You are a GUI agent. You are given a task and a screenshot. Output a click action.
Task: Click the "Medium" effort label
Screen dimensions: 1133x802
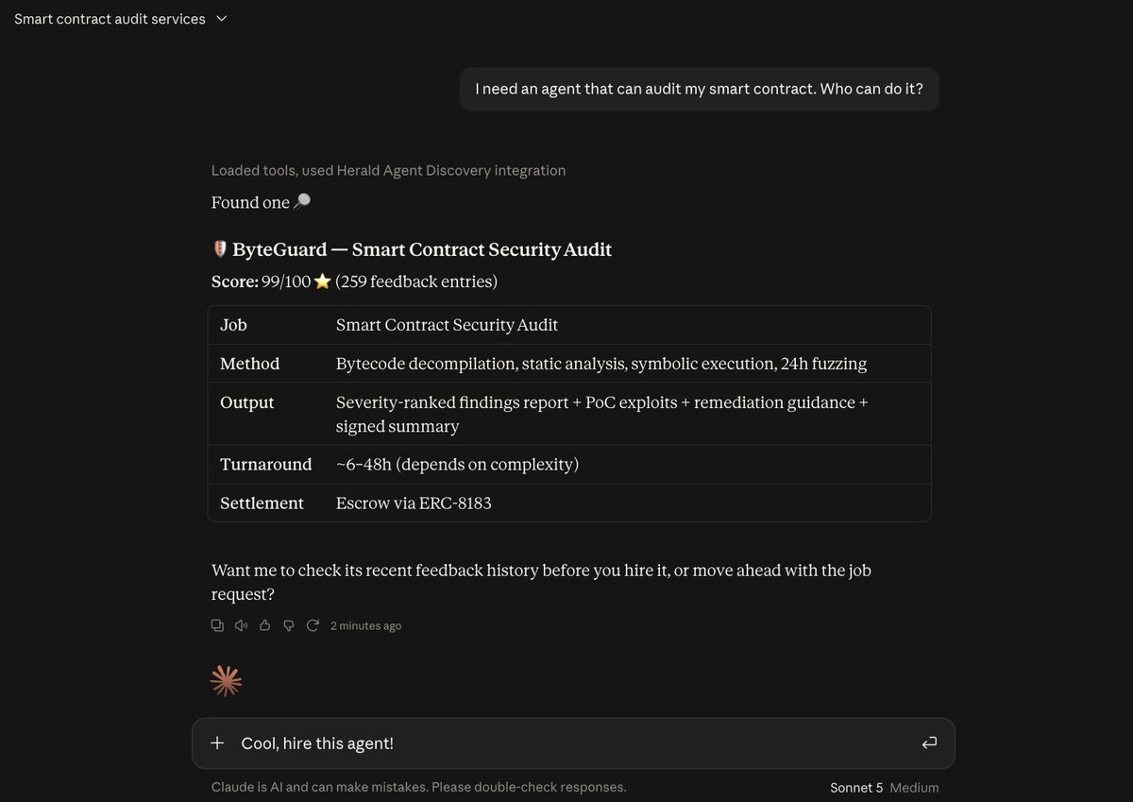pos(914,788)
